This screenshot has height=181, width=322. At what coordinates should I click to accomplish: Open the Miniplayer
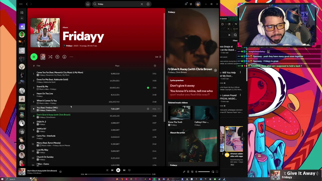(x=213, y=172)
